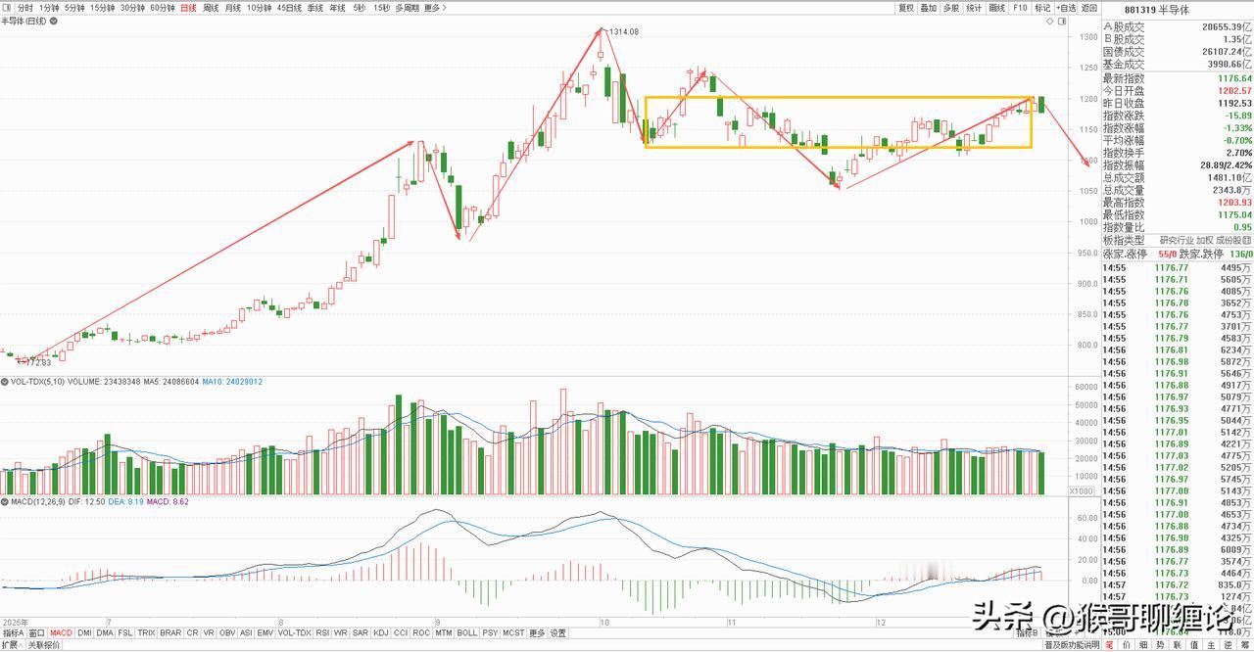Click the 多股 multi-stock button
Screen dimensions: 1254x652
click(x=951, y=7)
